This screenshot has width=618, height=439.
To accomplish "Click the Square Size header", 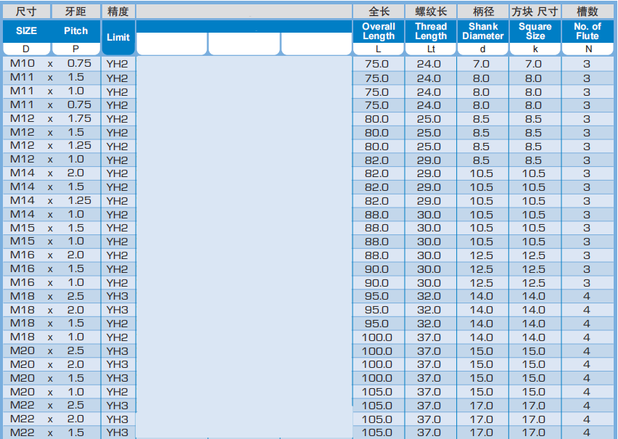I will pos(535,31).
